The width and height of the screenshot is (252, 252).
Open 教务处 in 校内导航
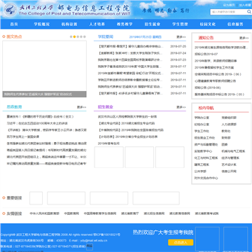coord(226,131)
